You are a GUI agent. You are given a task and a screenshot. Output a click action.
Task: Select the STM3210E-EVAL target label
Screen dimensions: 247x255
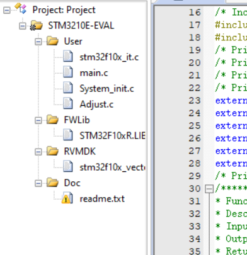81,26
